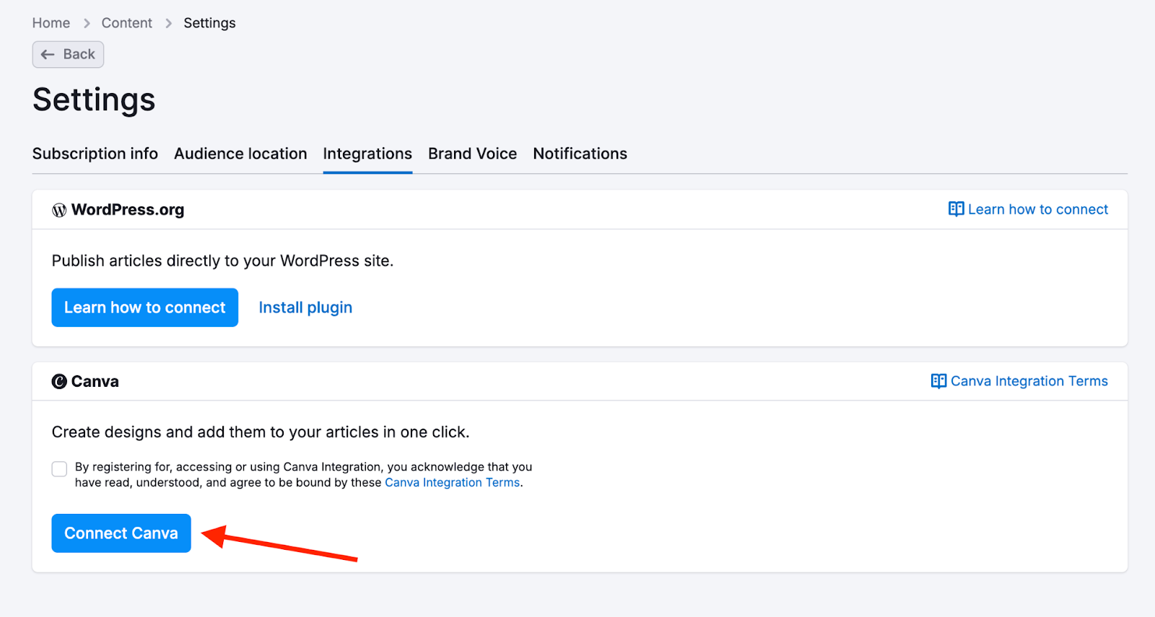Go back using the Back button

click(68, 55)
